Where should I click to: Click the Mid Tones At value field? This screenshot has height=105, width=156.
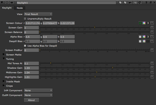pos(31,64)
